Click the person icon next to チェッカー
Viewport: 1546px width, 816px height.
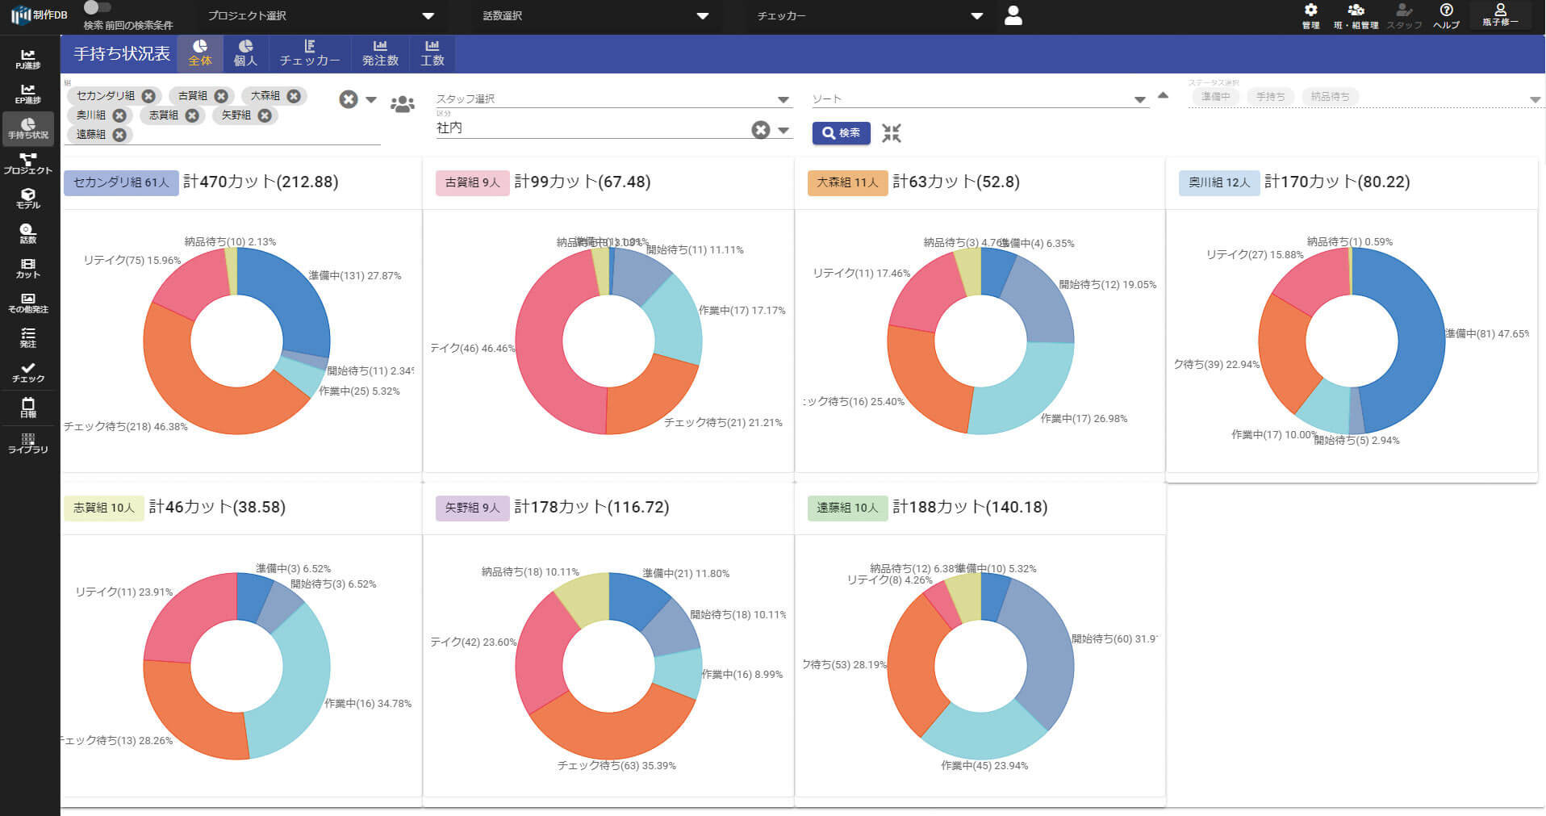1013,15
